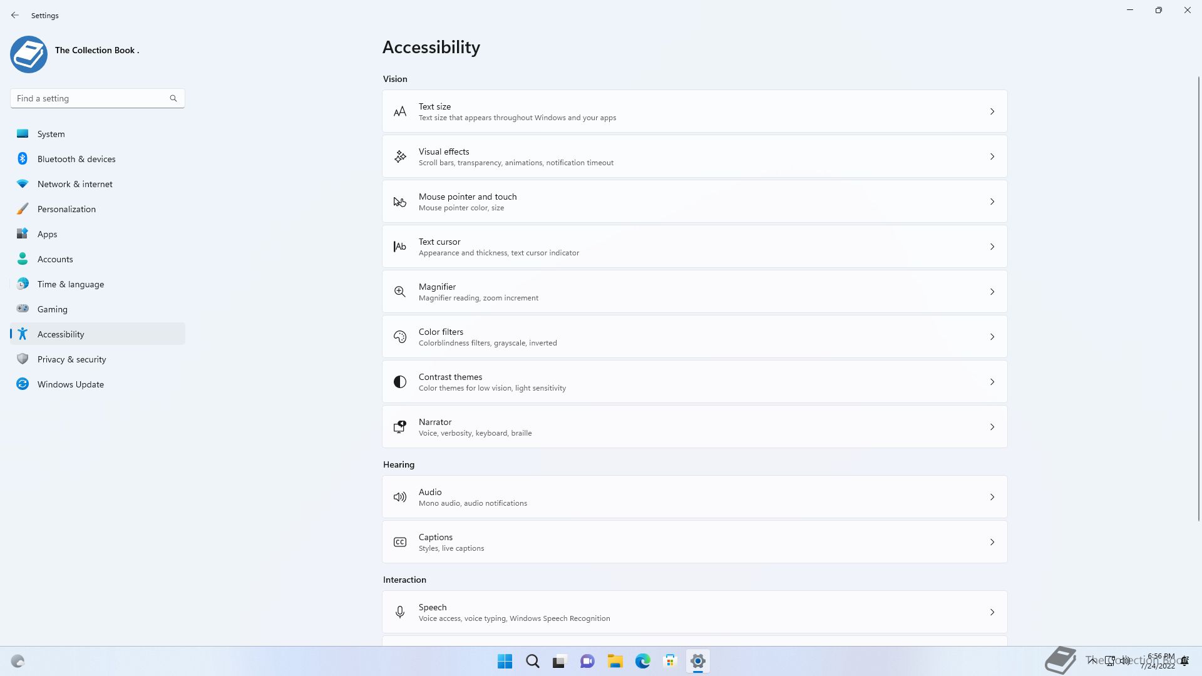The image size is (1202, 676).
Task: Click the Captions CC icon
Action: (399, 542)
